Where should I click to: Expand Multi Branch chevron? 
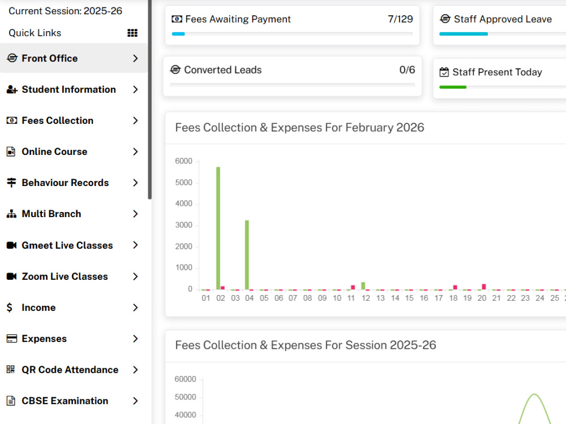coord(135,214)
